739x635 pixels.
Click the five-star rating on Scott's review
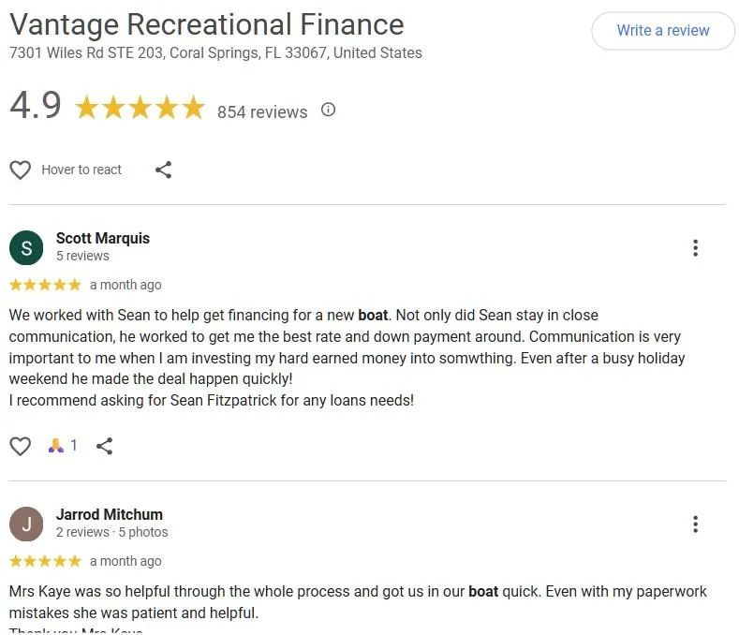pyautogui.click(x=45, y=285)
